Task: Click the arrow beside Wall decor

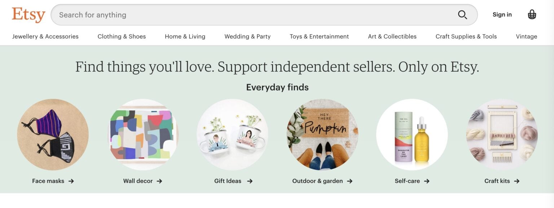Action: (159, 181)
